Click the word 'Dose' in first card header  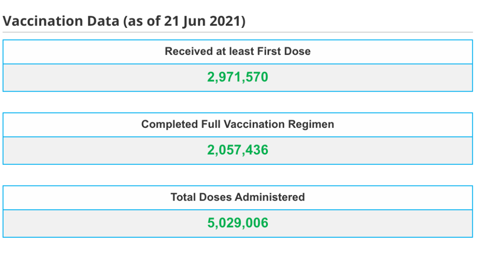tap(297, 51)
